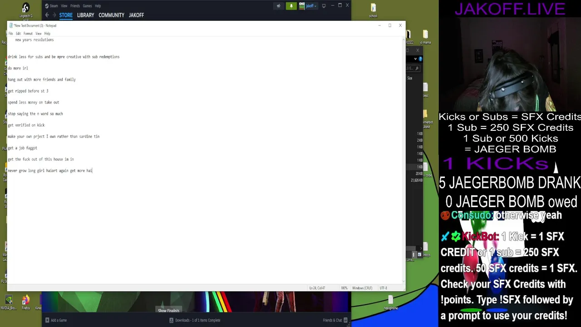Open the headphone desktop file
Viewport: 581px width, 327px height.
point(390,302)
